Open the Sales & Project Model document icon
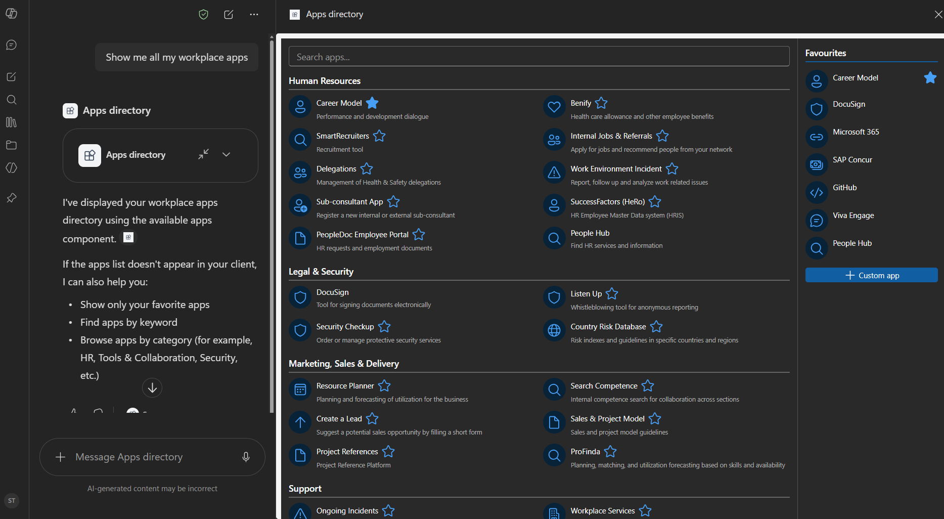944x519 pixels. coord(554,422)
